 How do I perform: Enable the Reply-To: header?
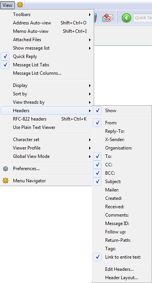tap(122, 131)
